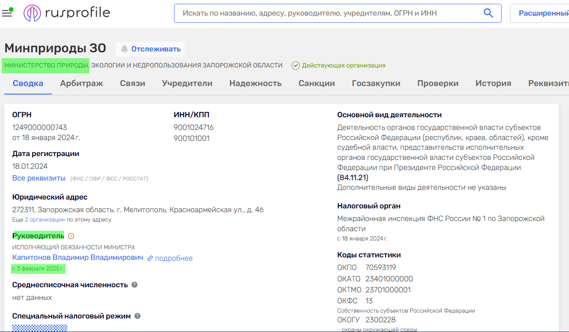Open Капитонов Владимир Владимирович profile link
Viewport: 569px width, 332px height.
[x=78, y=257]
